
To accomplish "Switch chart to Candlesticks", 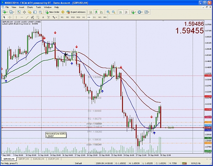I will point(96,12).
